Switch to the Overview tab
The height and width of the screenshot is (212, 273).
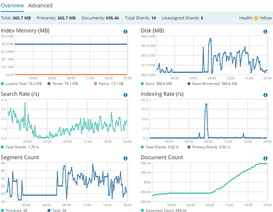pyautogui.click(x=12, y=6)
